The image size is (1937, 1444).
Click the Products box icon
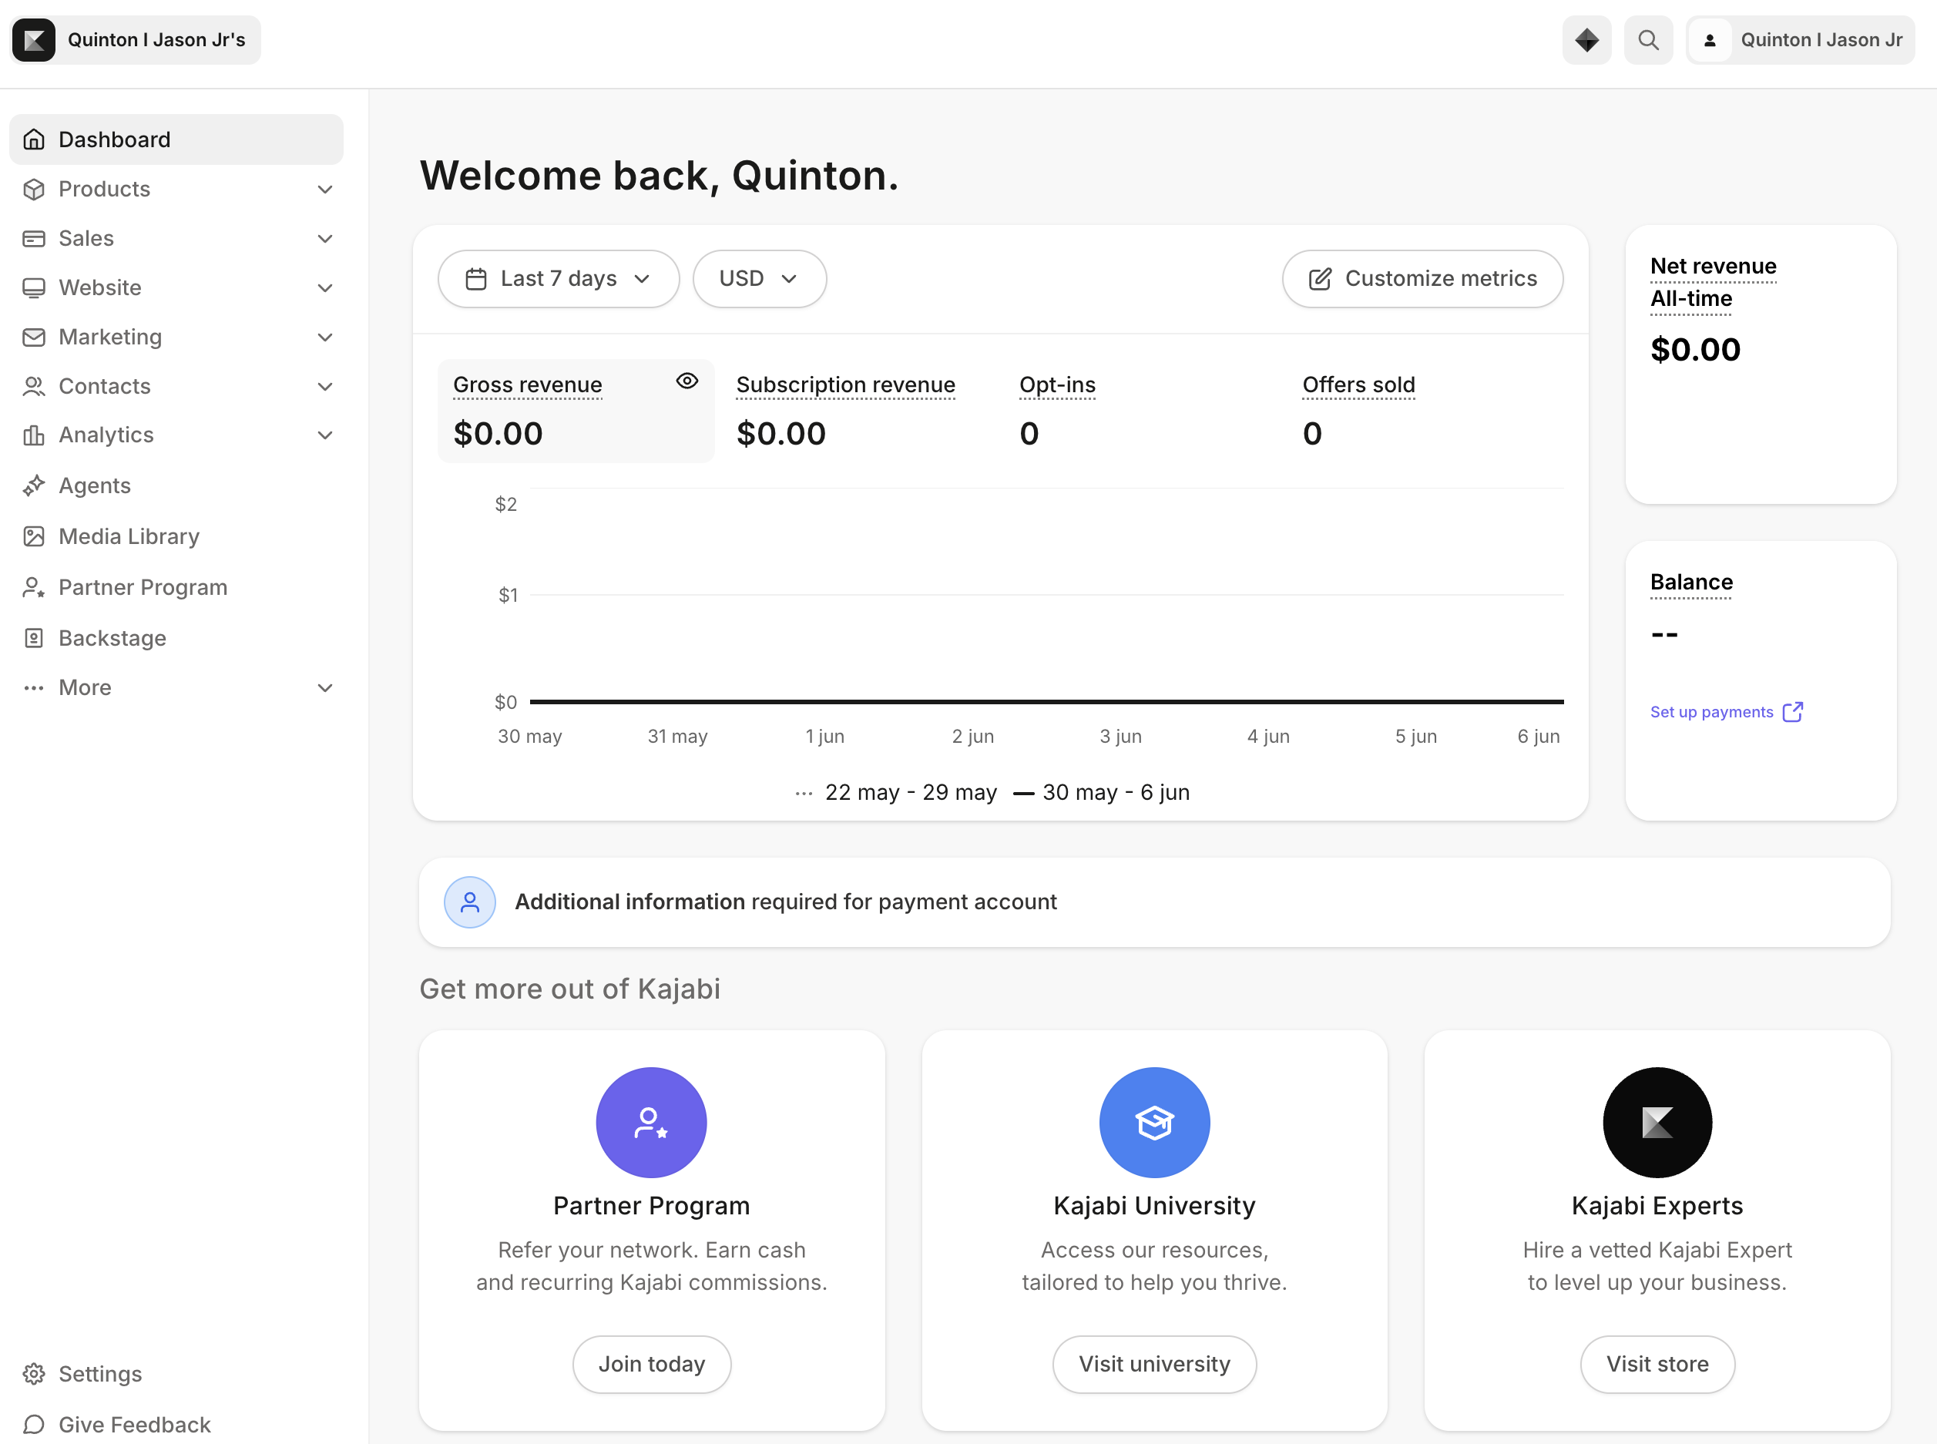point(34,189)
